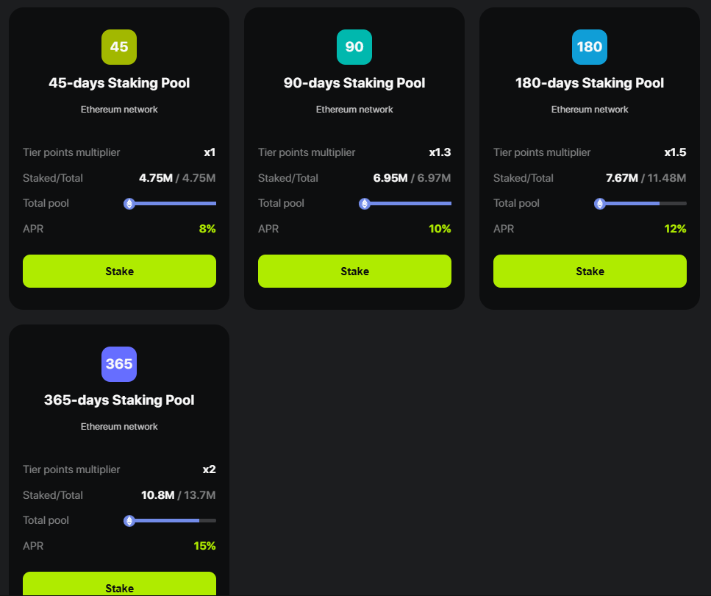The height and width of the screenshot is (596, 711).
Task: Stake in the 180-days Staking Pool
Action: pos(590,271)
